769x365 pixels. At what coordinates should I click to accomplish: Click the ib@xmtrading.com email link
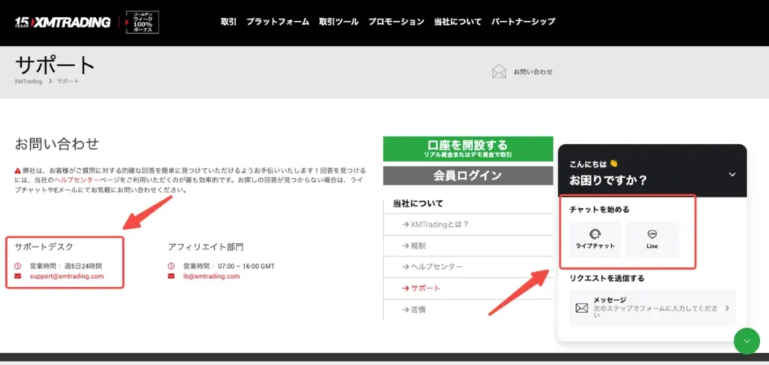[x=211, y=276]
